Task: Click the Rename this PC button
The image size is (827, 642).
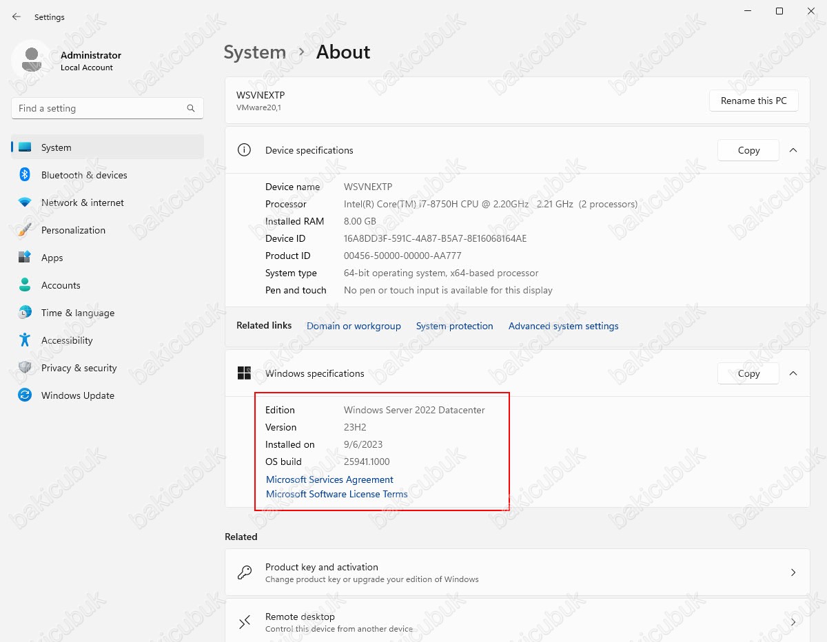Action: (x=754, y=101)
